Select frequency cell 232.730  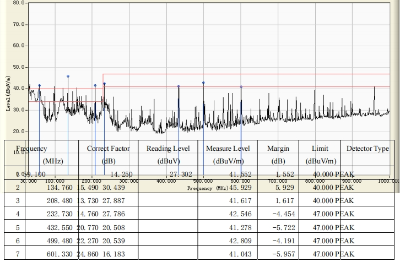[x=60, y=214]
